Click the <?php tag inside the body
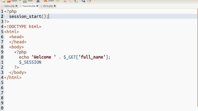The width and height of the screenshot is (198, 111). (20, 52)
